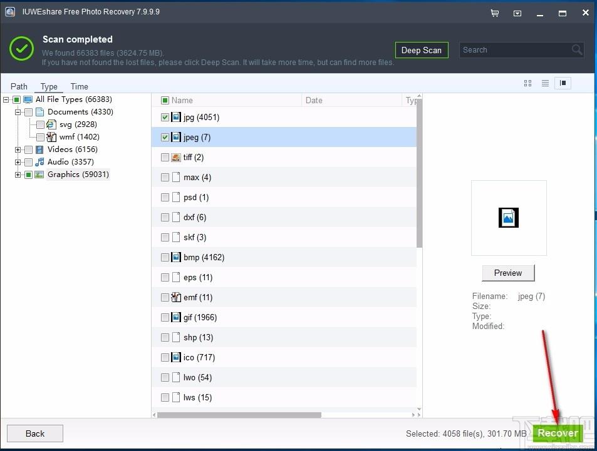Click the search magnifier icon
Screen dimensions: 597x451
pyautogui.click(x=577, y=49)
